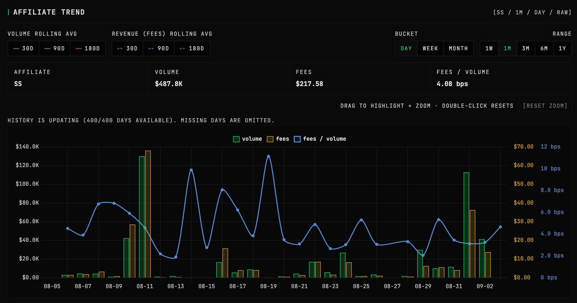
Task: Set range to 1M
Action: tap(508, 48)
